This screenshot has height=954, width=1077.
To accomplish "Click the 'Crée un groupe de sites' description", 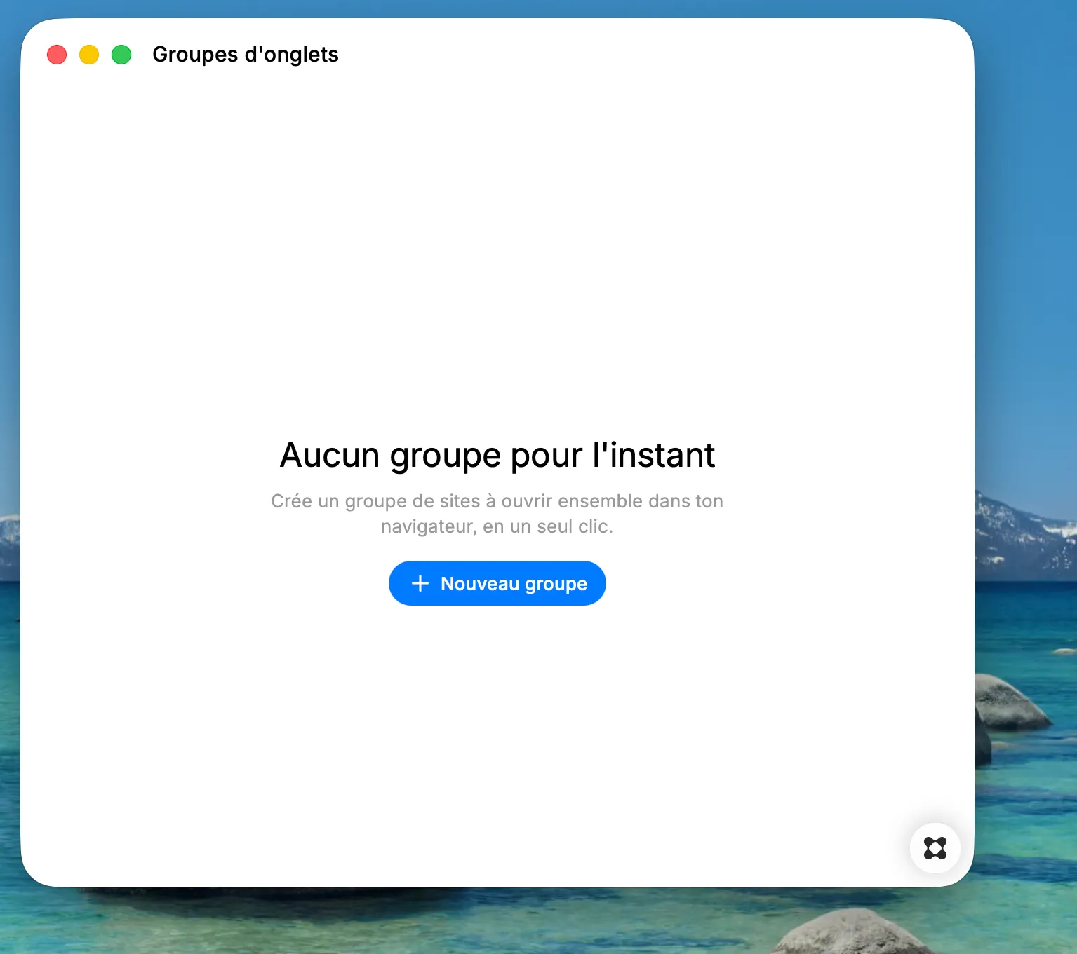I will 497,514.
